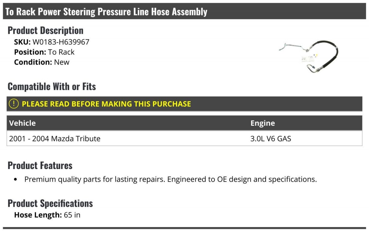Click the 3.0L V6 GAS engine cell

tap(271, 139)
